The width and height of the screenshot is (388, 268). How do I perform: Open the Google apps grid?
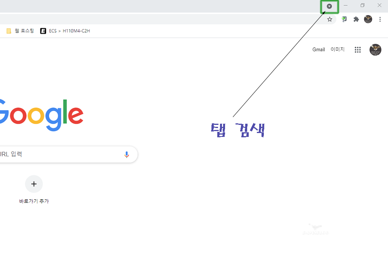tap(358, 50)
